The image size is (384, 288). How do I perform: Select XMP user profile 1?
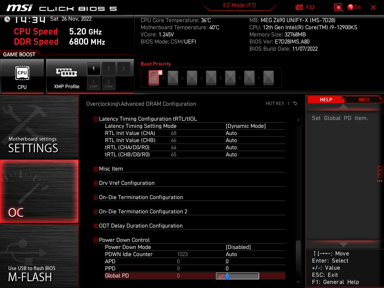point(93,83)
